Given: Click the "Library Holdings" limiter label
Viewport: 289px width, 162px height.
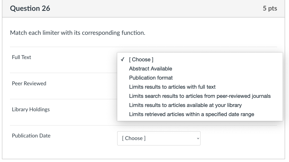Looking at the screenshot, I should pyautogui.click(x=31, y=110).
